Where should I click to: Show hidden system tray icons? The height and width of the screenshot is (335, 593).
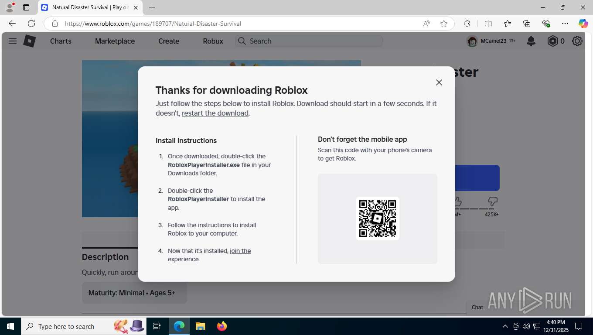[505, 326]
